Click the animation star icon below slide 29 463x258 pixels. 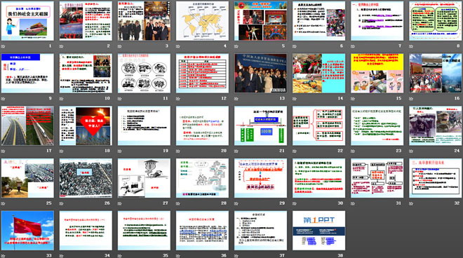pos(236,203)
